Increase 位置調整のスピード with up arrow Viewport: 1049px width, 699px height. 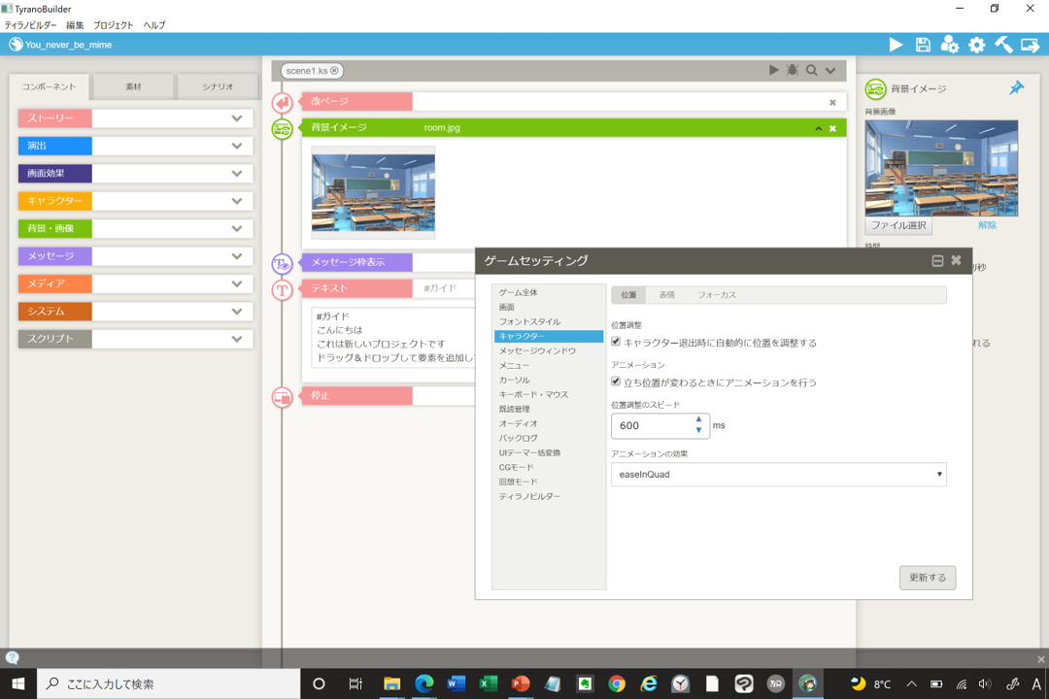pyautogui.click(x=698, y=420)
